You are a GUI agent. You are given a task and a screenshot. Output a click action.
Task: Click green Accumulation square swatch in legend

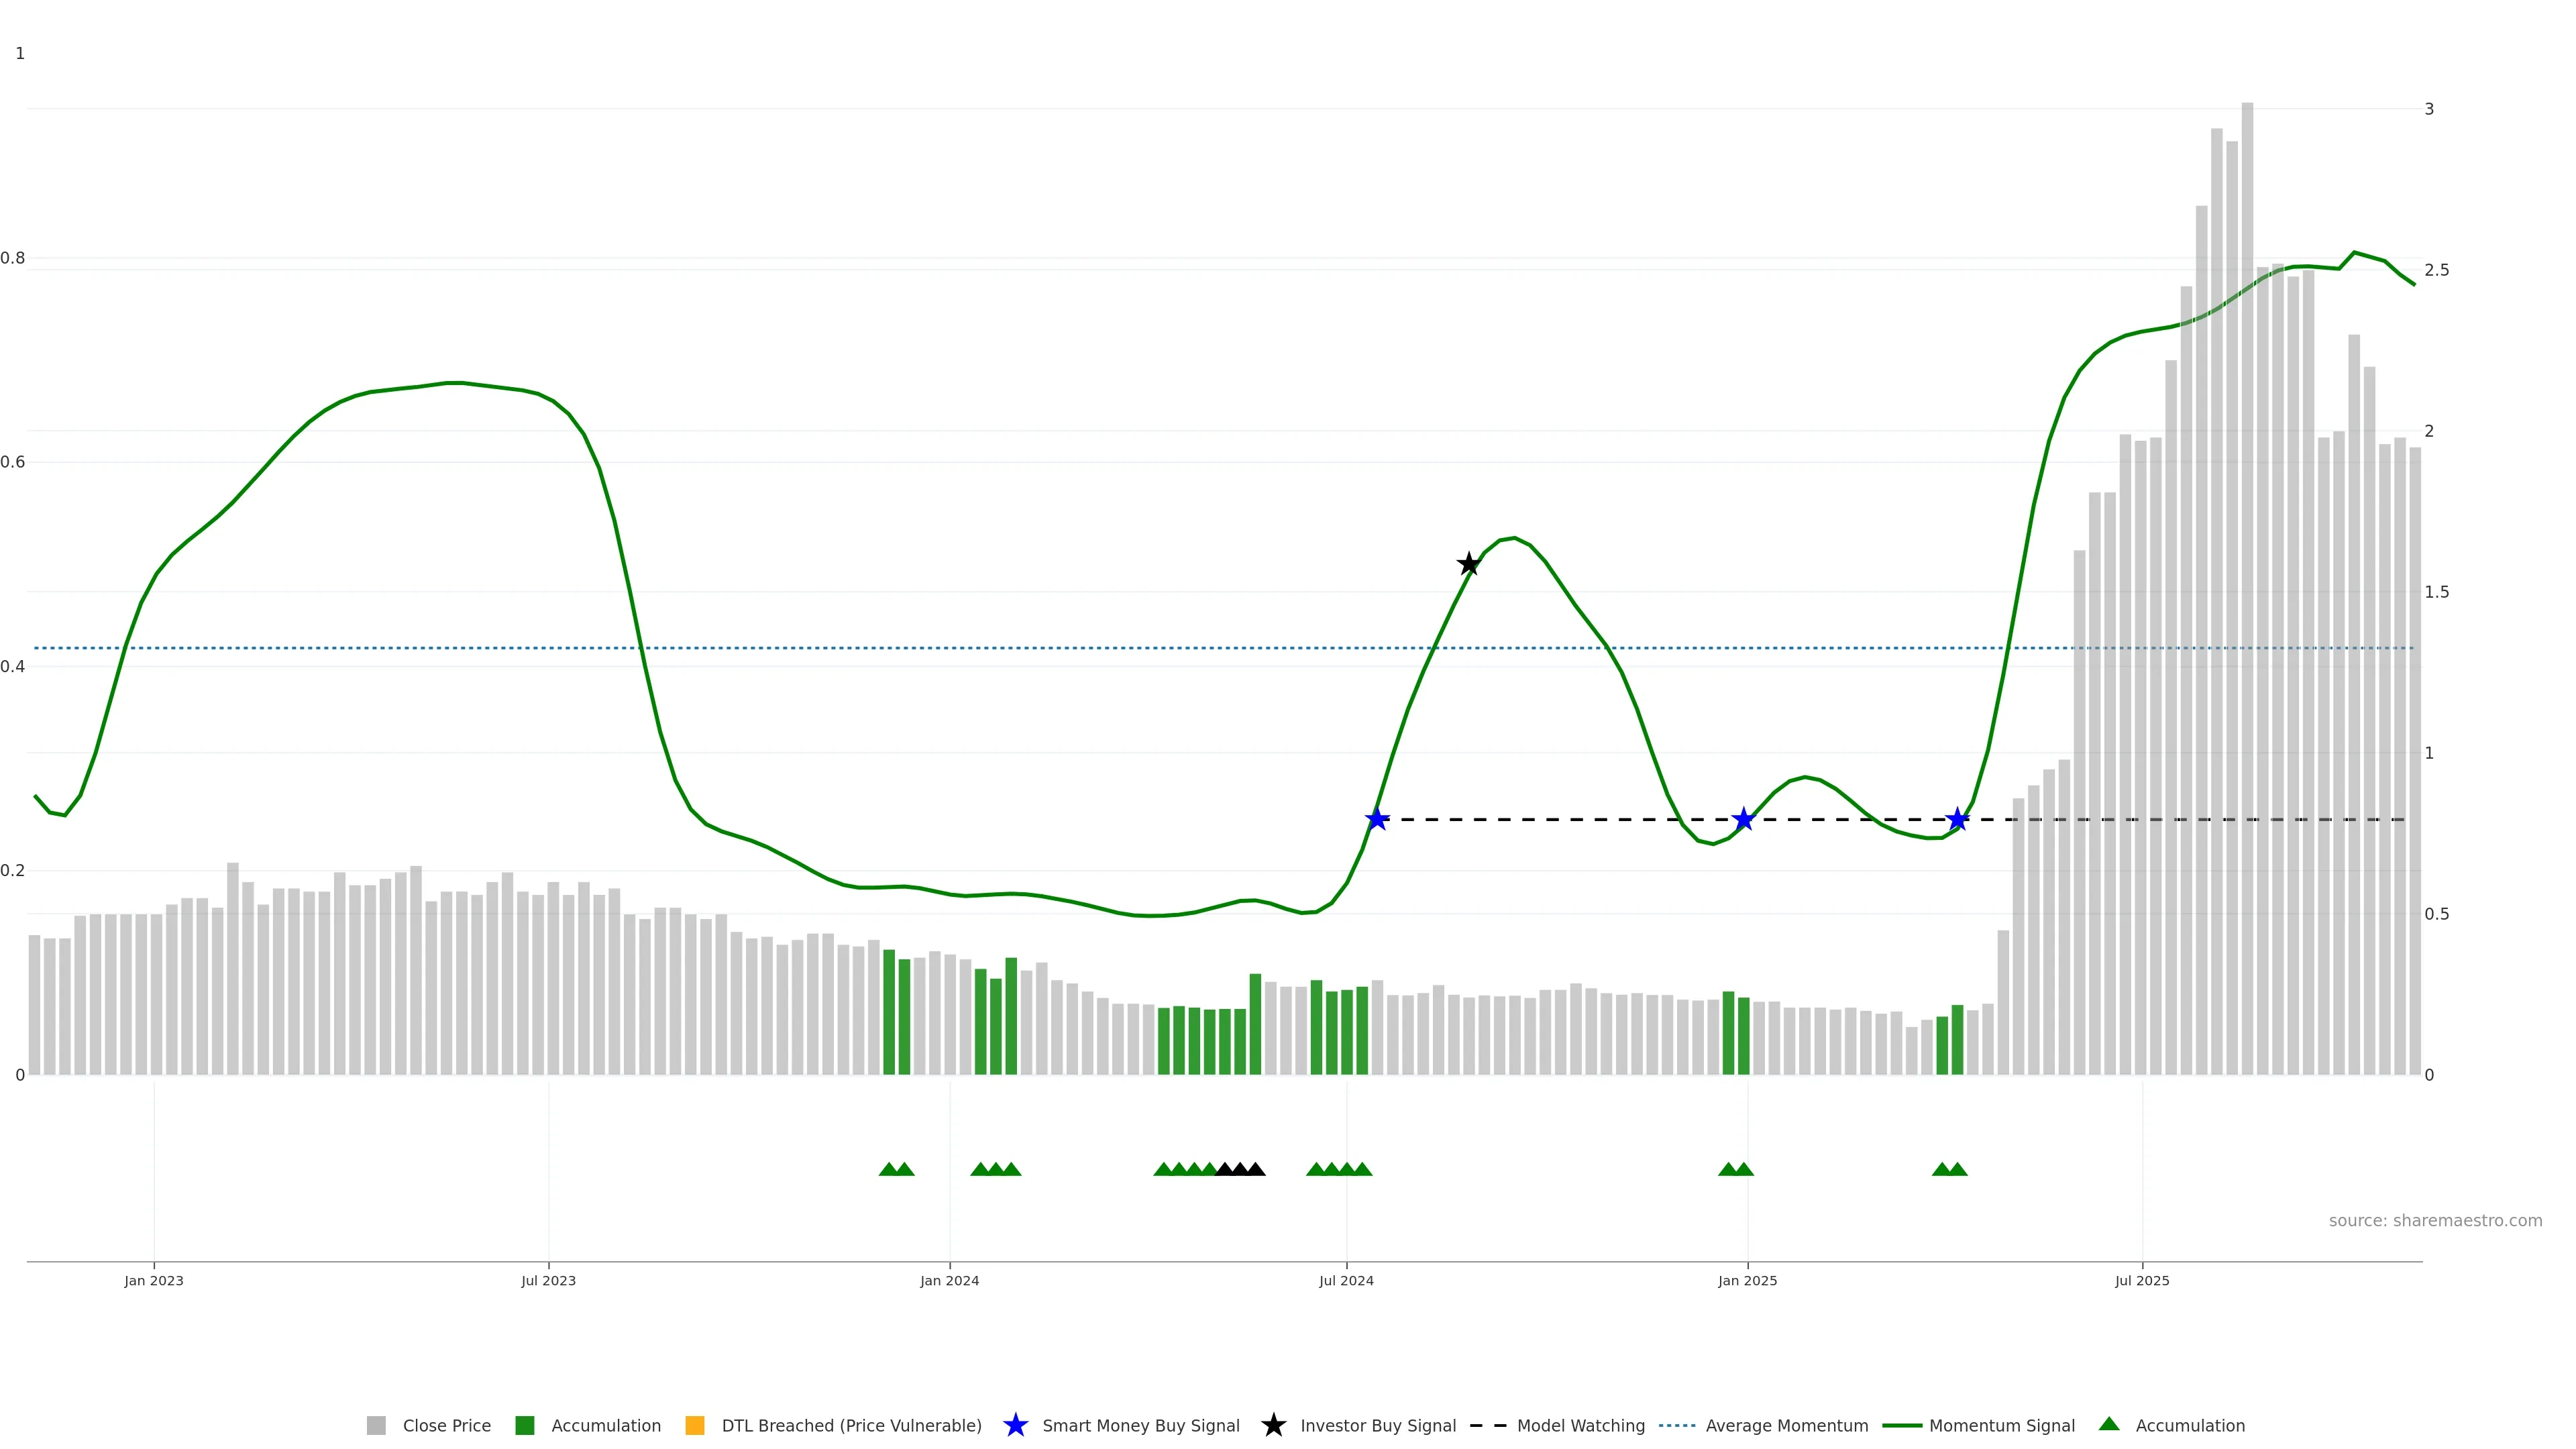[x=525, y=1425]
